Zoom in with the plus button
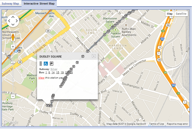Screen dimensions: 192x129 coord(13,47)
